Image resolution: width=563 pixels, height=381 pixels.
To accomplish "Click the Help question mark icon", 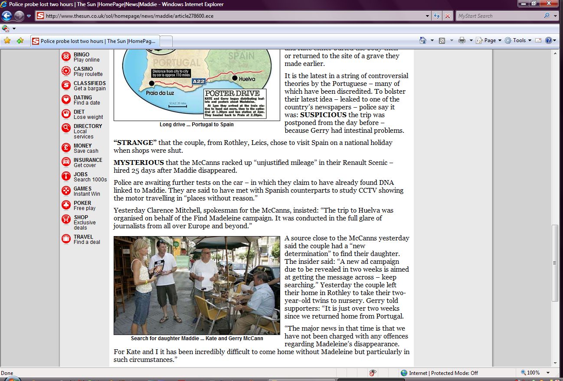I will (x=549, y=40).
